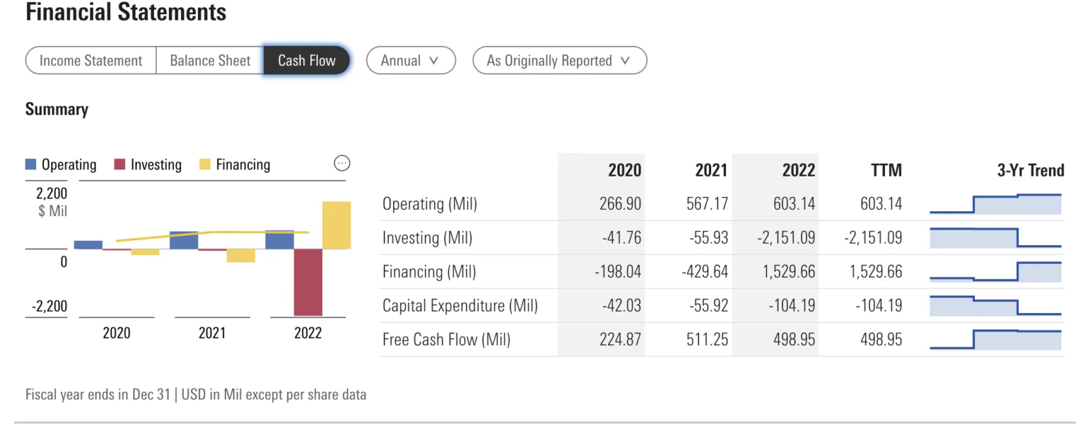Click the 2022 red Investing bar
This screenshot has height=428, width=1090.
pyautogui.click(x=308, y=282)
